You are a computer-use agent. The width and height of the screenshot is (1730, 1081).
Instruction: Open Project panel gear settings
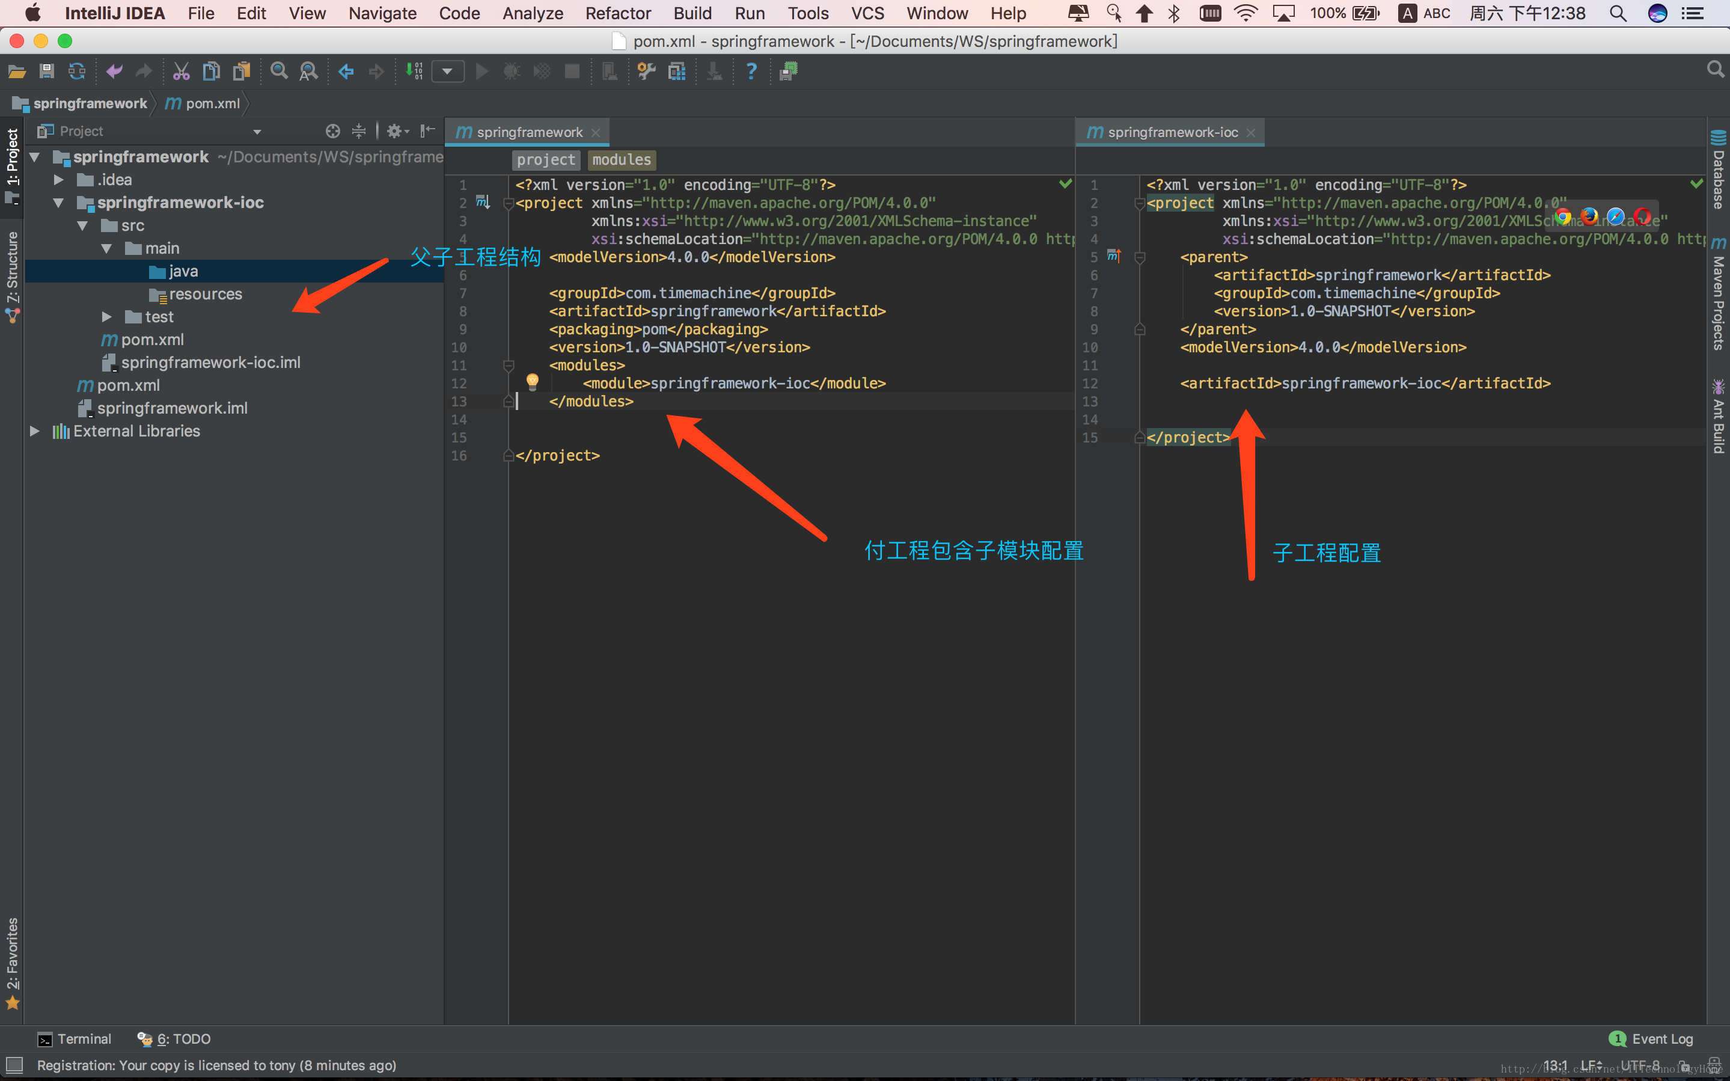[397, 131]
